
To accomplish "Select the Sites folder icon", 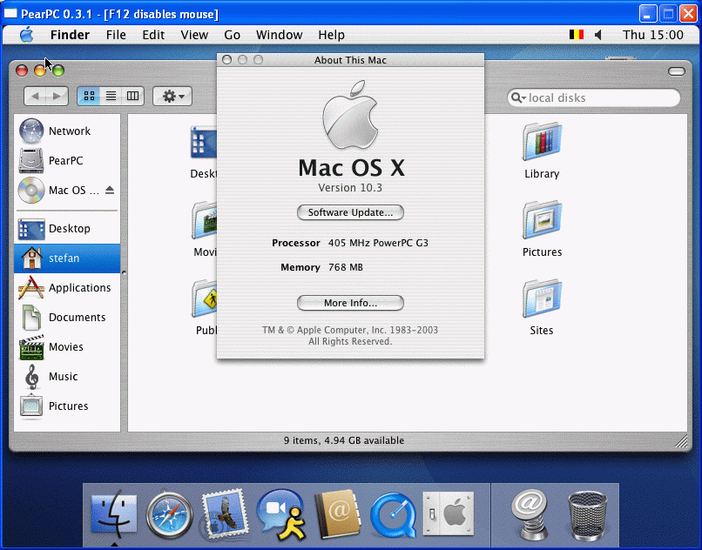I will (x=542, y=298).
